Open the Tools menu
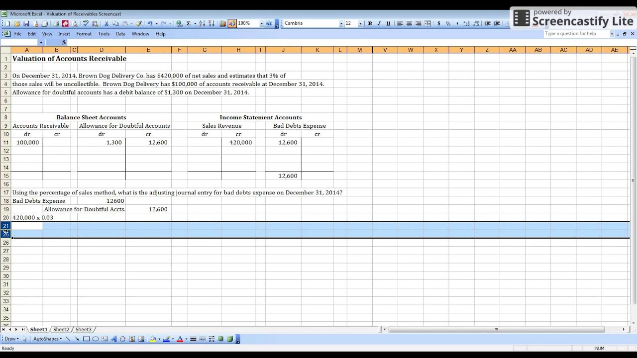637x358 pixels. click(104, 34)
